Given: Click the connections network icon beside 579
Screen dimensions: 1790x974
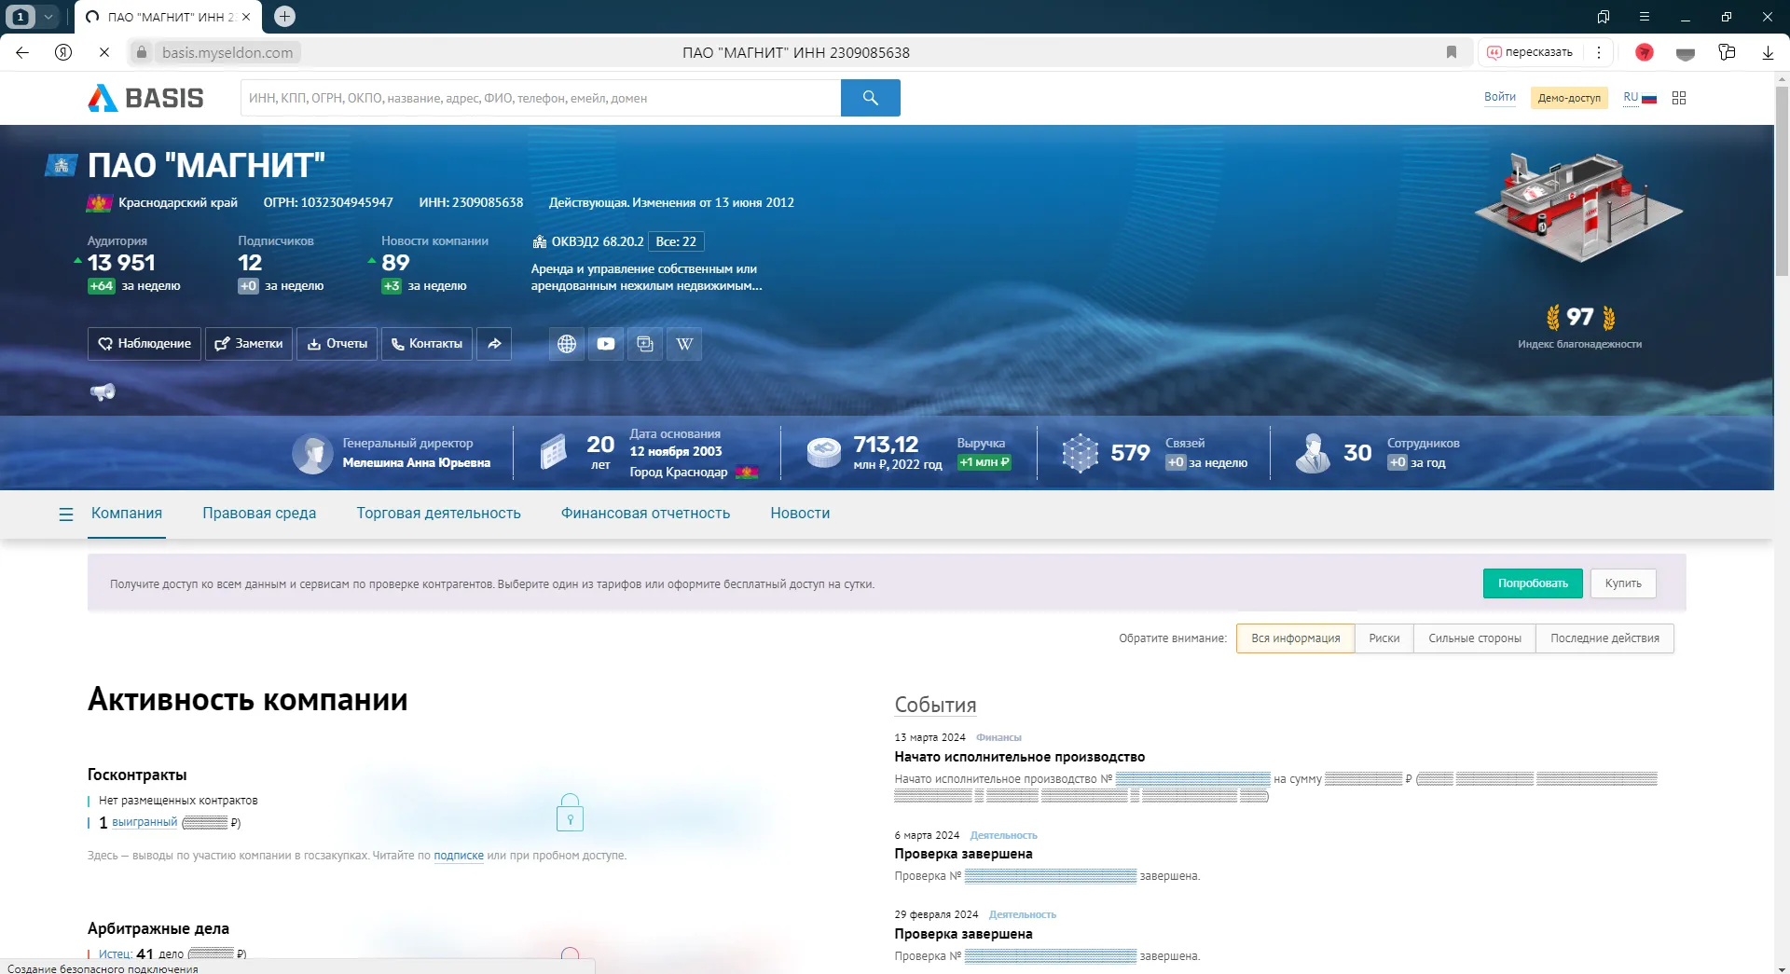Looking at the screenshot, I should 1080,454.
